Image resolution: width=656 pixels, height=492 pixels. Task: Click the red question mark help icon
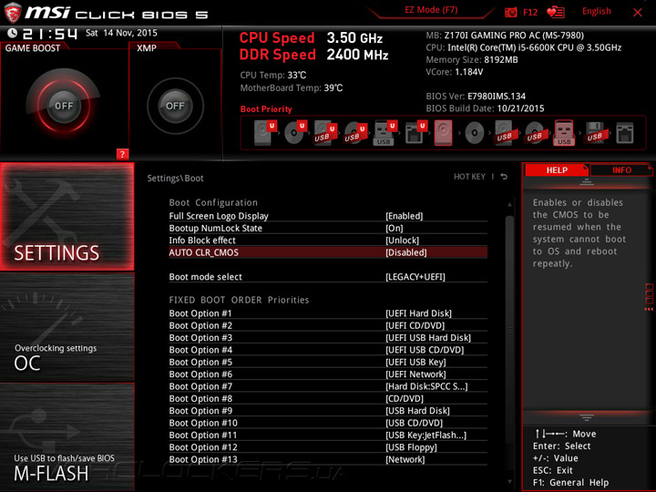pyautogui.click(x=122, y=154)
